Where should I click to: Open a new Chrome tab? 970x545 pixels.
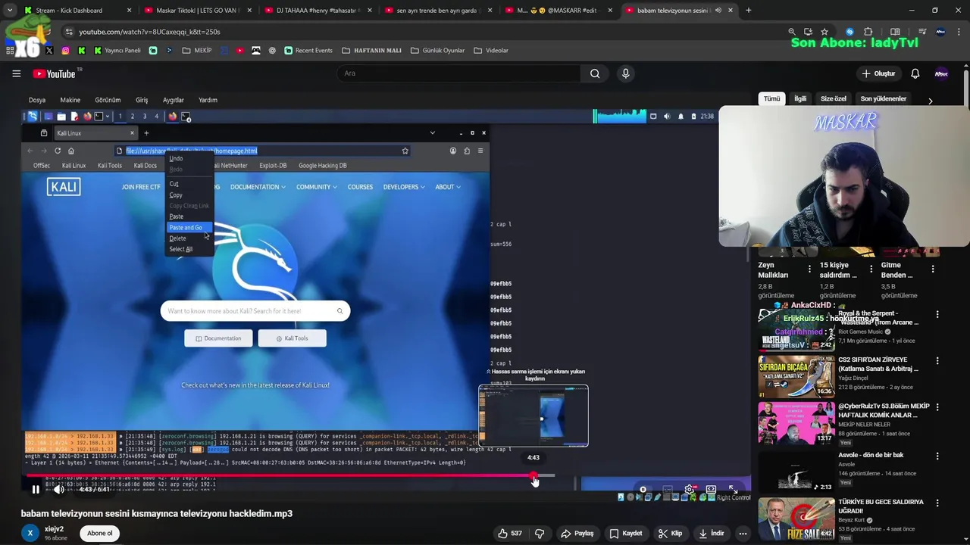click(x=748, y=11)
